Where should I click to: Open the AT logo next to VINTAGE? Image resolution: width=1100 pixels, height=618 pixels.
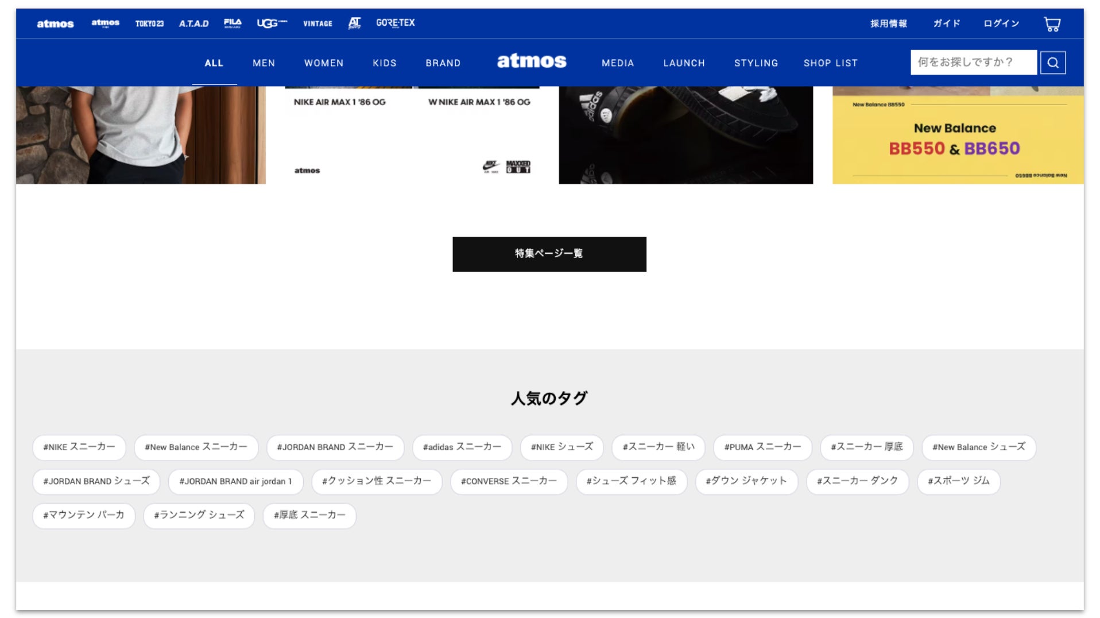coord(354,23)
